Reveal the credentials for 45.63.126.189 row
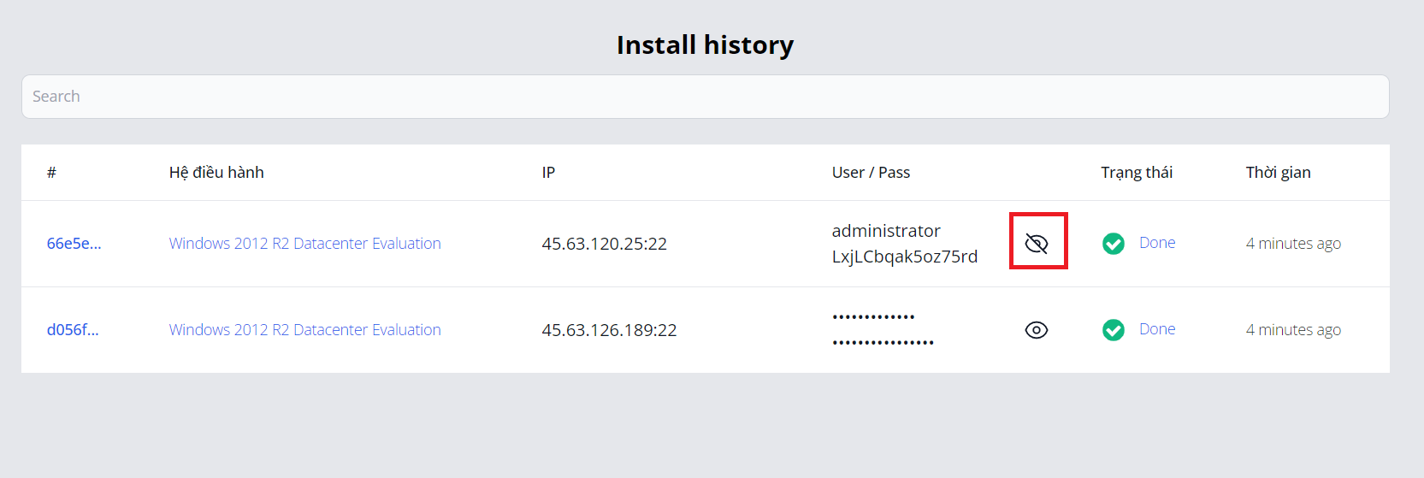 [x=1037, y=330]
